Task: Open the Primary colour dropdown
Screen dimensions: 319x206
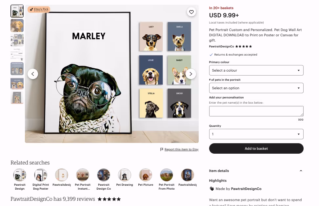Action: (x=256, y=70)
